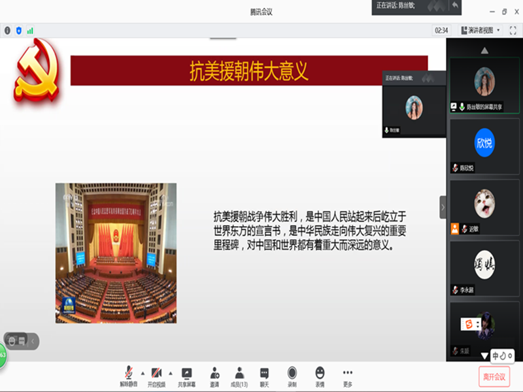Open the 成员(13) members list

(x=239, y=374)
